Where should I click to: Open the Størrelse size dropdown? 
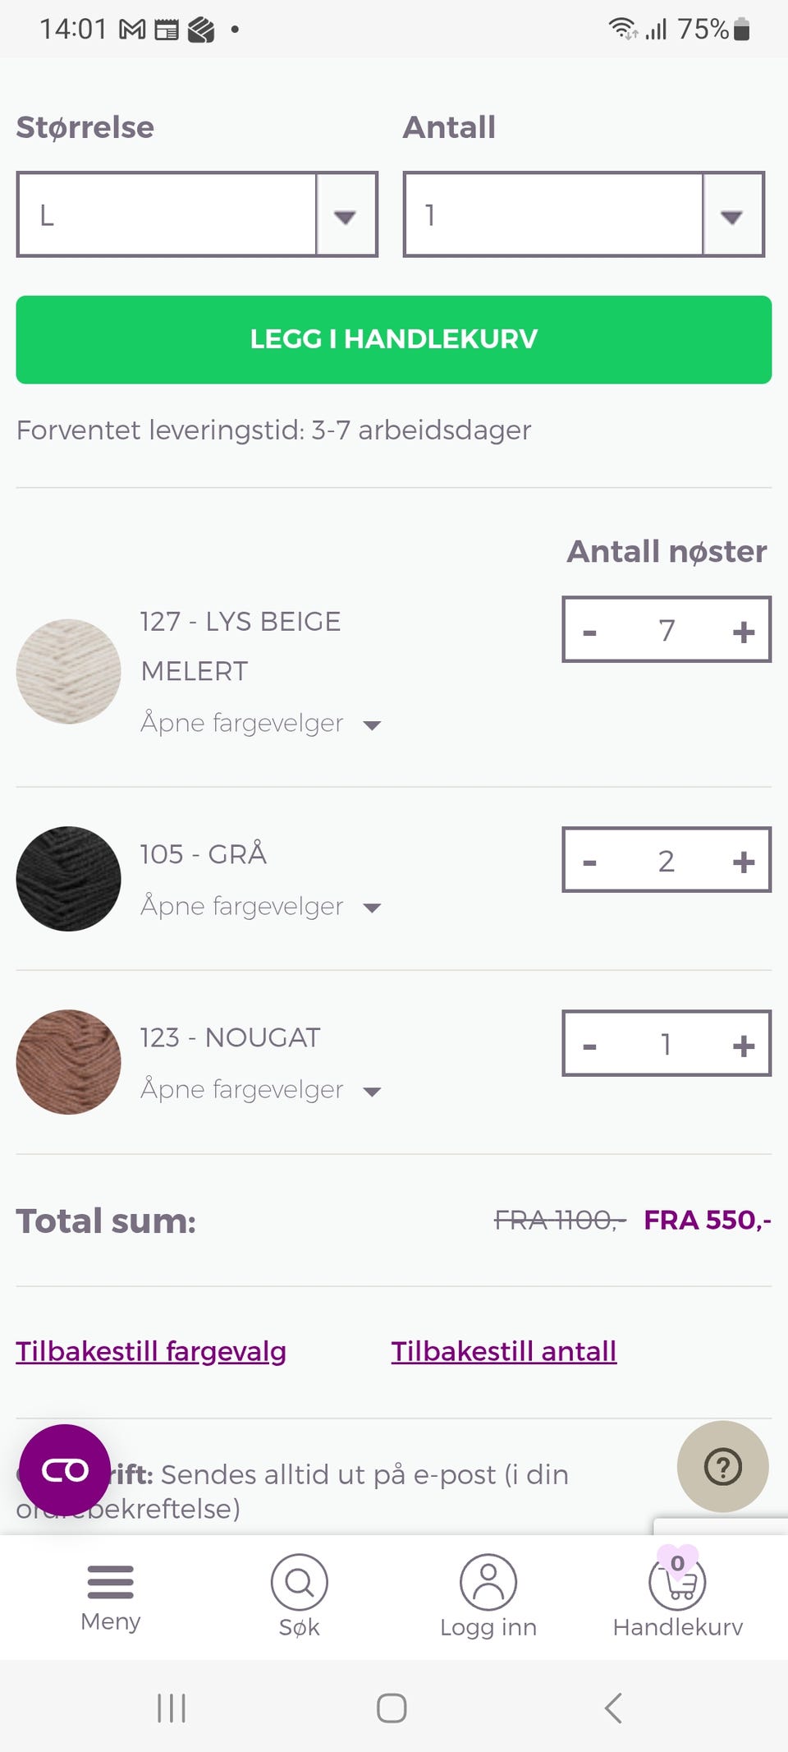pos(197,214)
